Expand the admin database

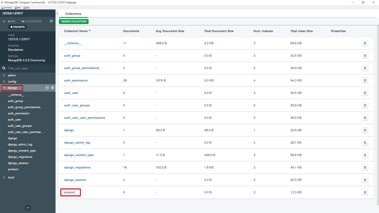[x=4, y=75]
